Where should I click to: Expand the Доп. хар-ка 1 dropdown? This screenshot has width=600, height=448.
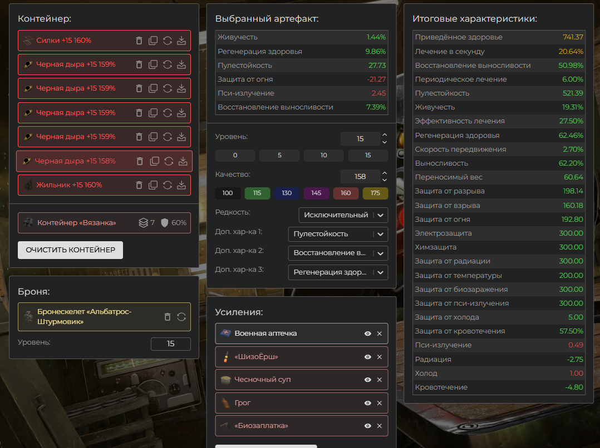(x=338, y=234)
